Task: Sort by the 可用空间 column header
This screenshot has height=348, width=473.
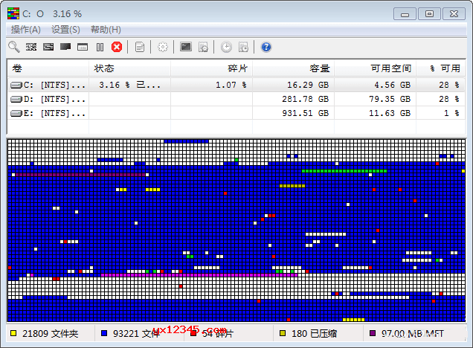Action: (x=375, y=68)
